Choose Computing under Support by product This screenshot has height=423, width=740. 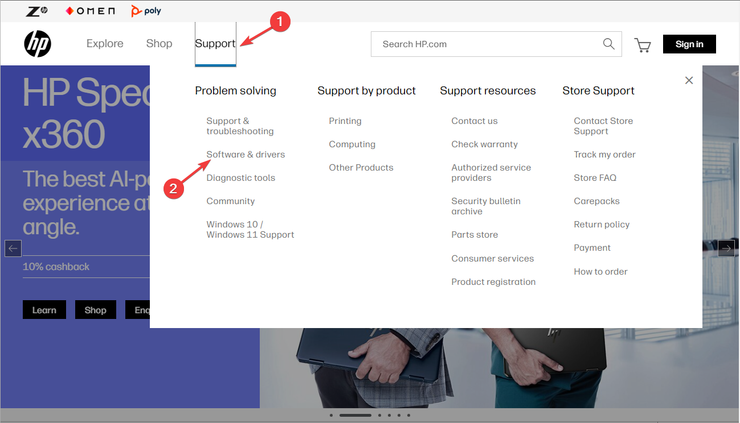352,144
